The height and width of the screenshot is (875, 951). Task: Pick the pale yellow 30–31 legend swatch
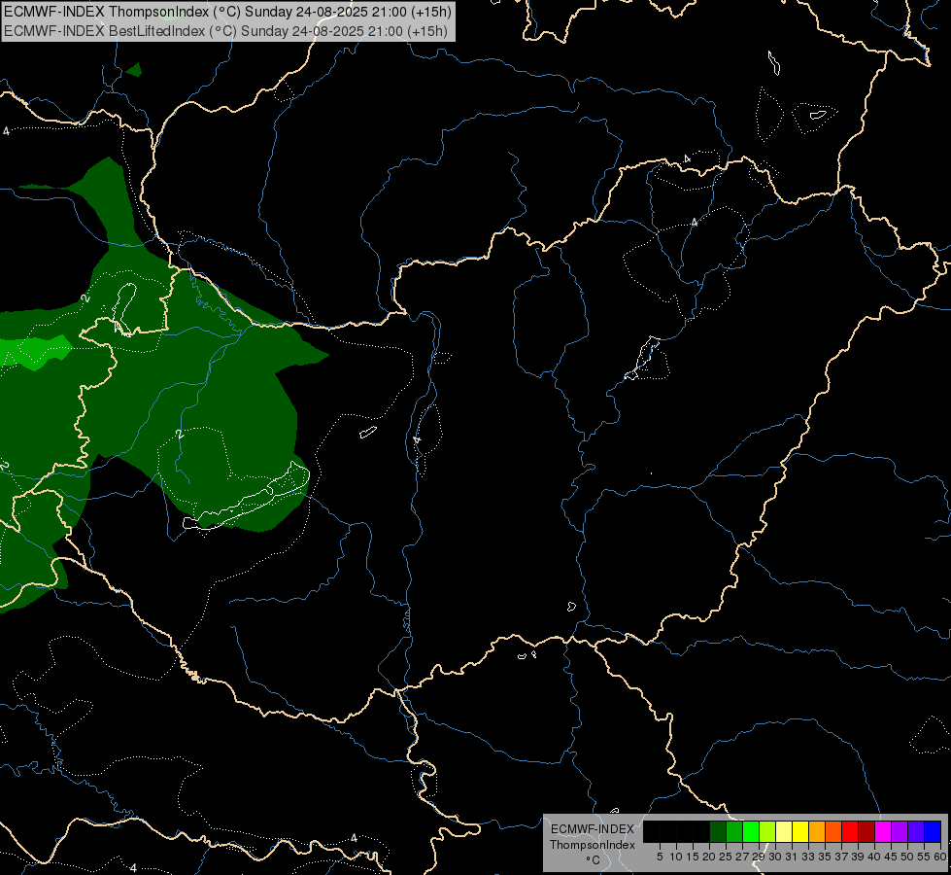784,831
